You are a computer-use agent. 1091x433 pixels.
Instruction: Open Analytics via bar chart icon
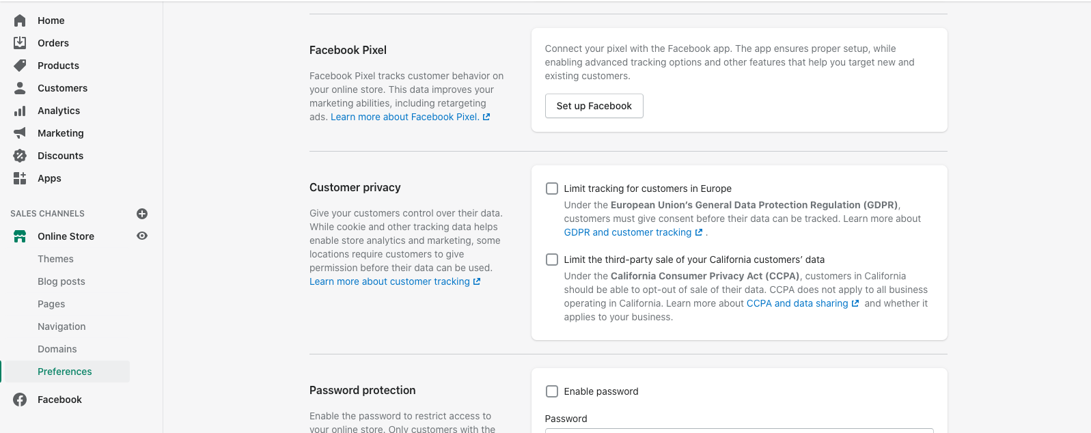pos(20,111)
